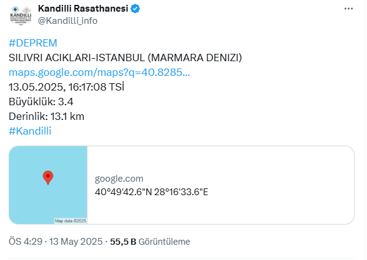Follow the maps.google.com/maps?q=40.8285 link
The image size is (367, 260).
(99, 72)
